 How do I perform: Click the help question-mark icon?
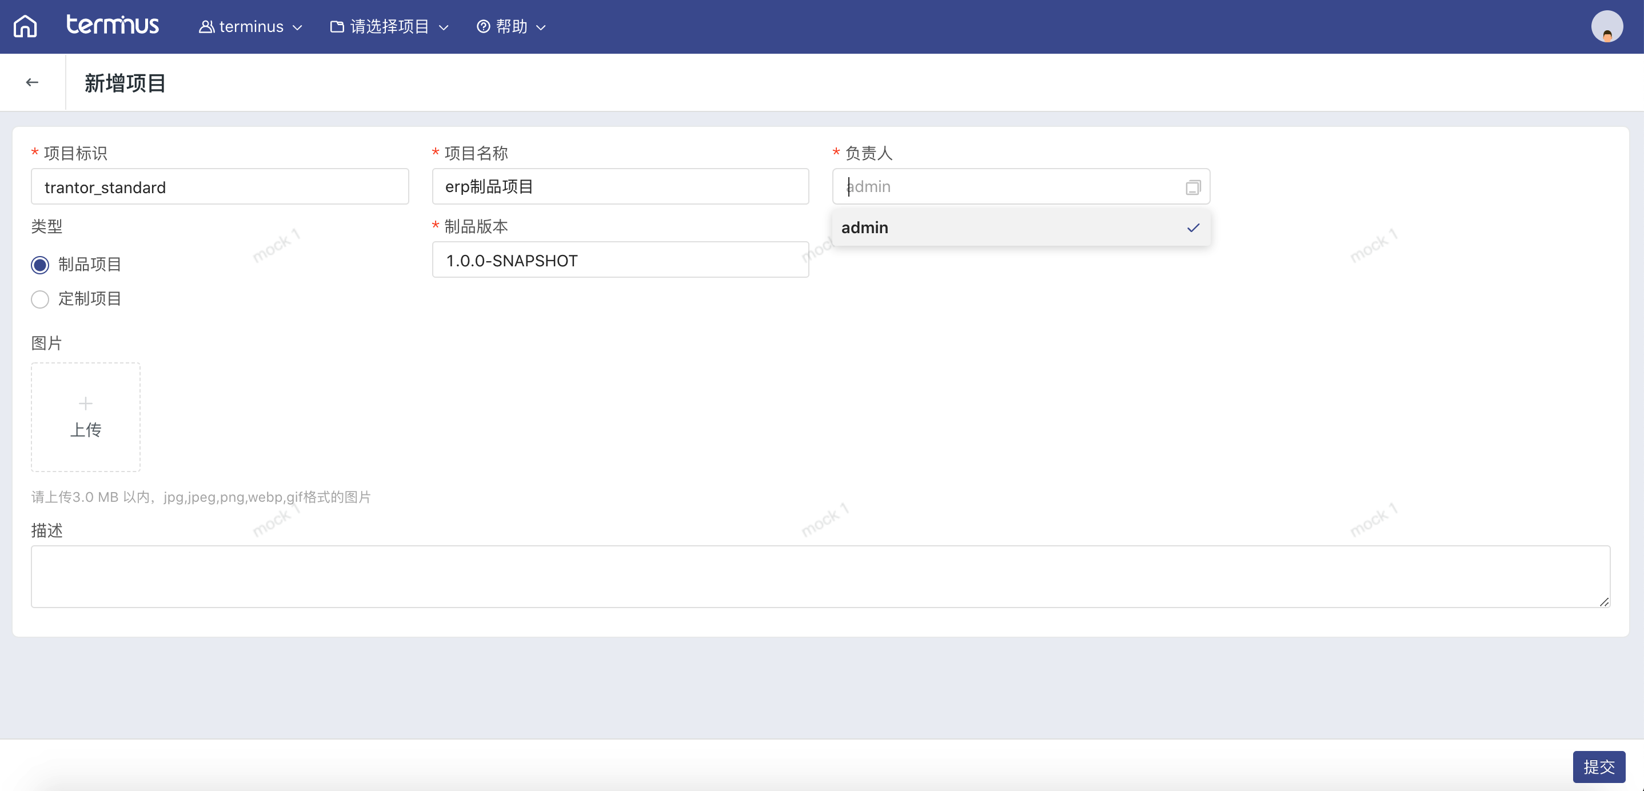[x=483, y=27]
